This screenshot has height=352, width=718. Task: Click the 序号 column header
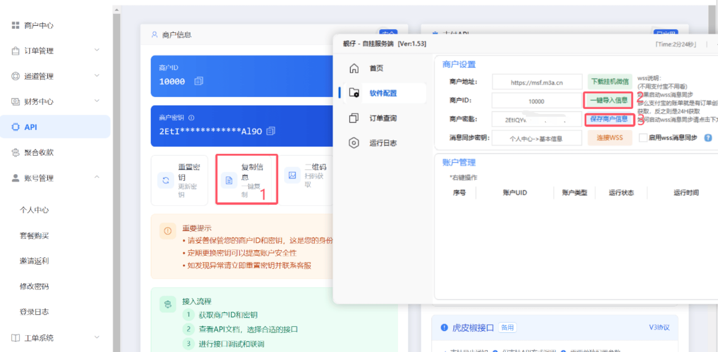coord(459,193)
